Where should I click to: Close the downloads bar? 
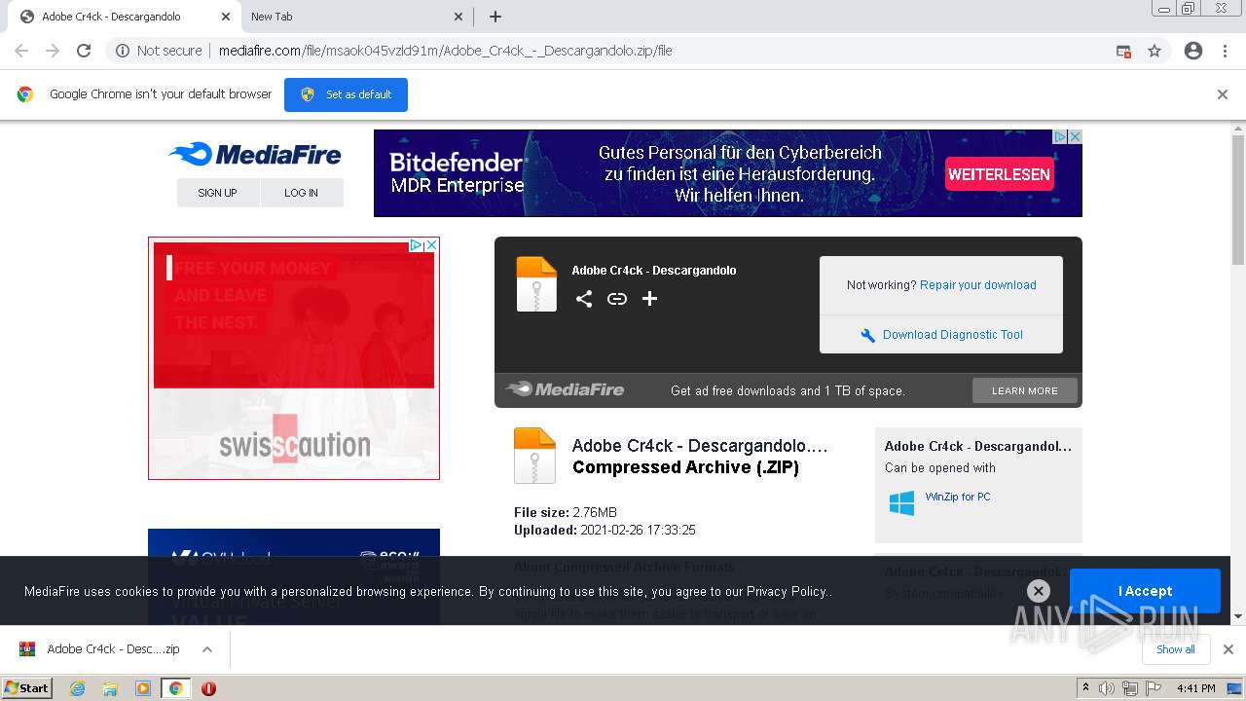[1228, 649]
